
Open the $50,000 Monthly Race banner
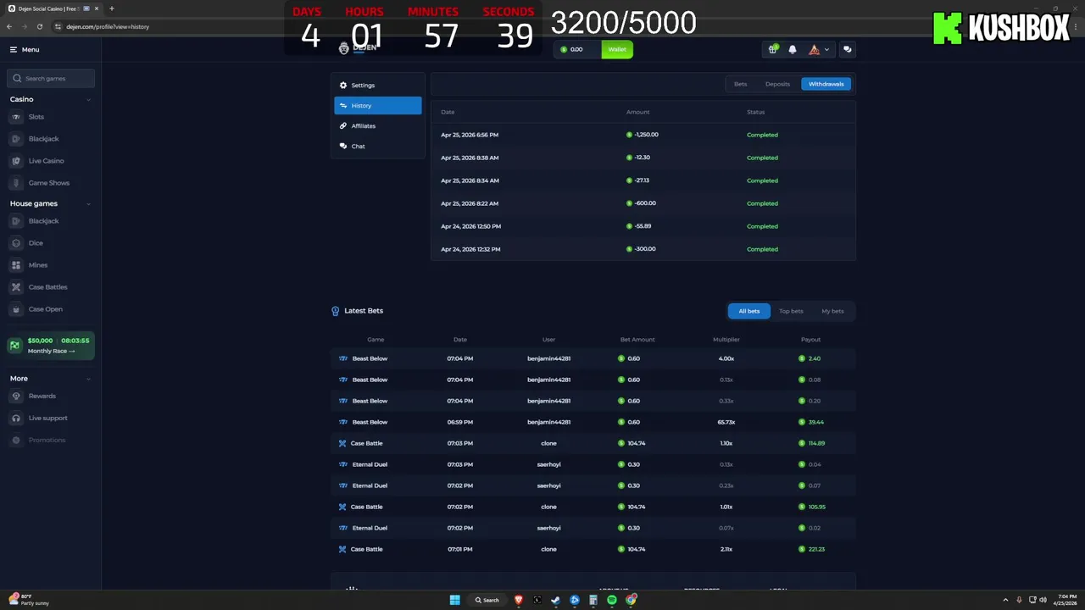coord(51,346)
